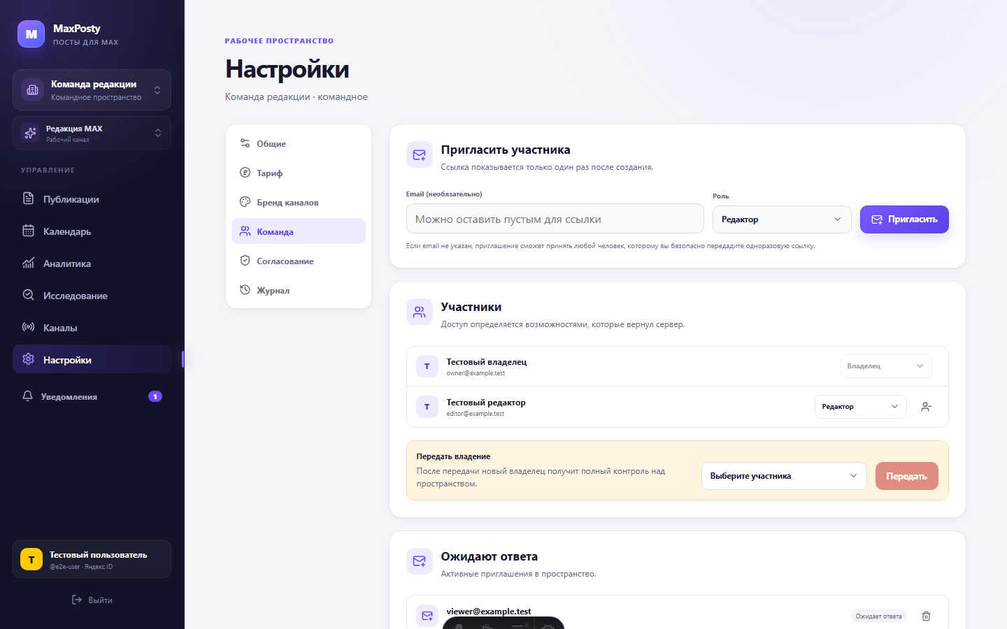
Task: Click the Бренд каналов palette icon
Action: pyautogui.click(x=245, y=202)
